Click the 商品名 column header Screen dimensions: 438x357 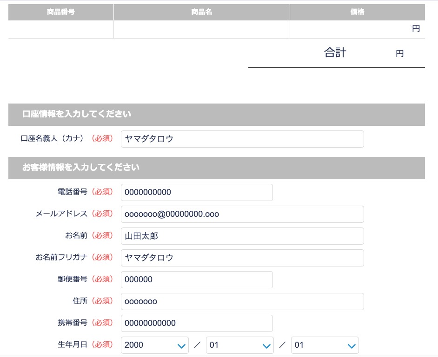201,12
